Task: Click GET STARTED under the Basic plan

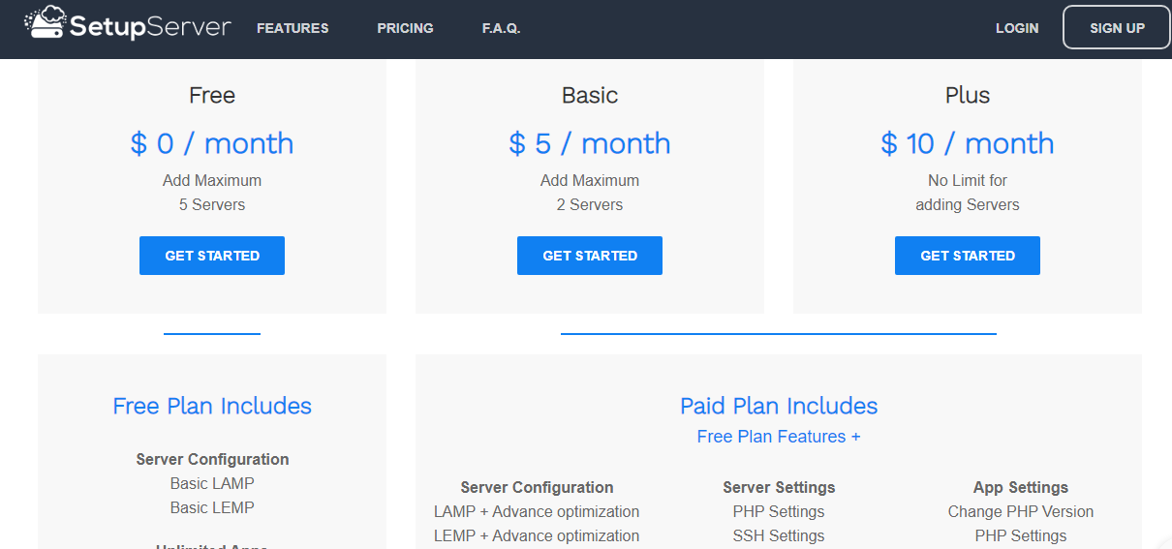Action: coord(590,256)
